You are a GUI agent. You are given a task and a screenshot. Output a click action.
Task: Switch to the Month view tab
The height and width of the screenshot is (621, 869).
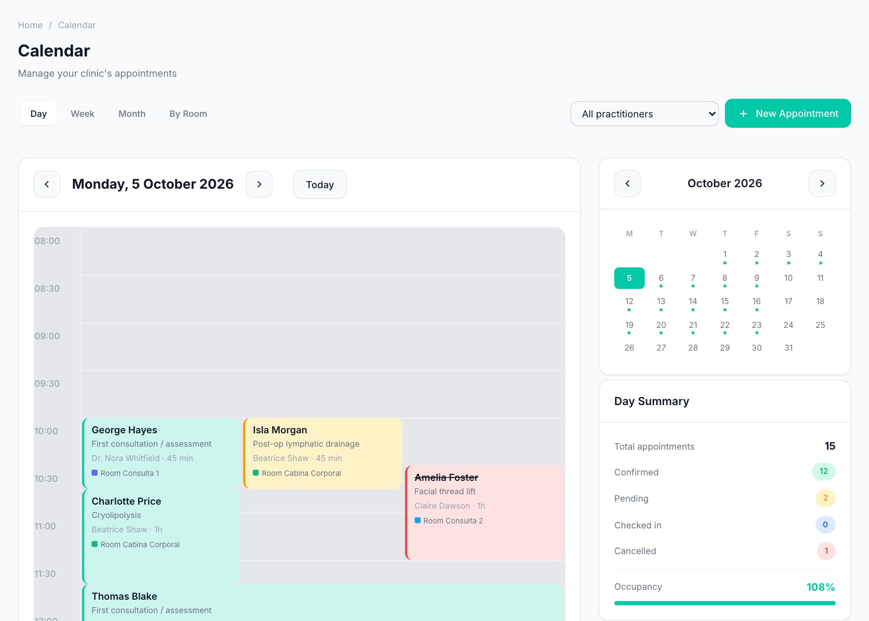click(132, 114)
